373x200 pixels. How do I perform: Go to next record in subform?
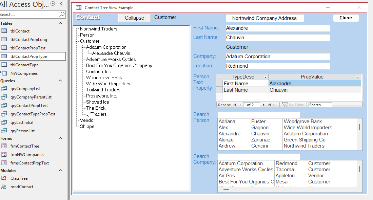point(263,105)
